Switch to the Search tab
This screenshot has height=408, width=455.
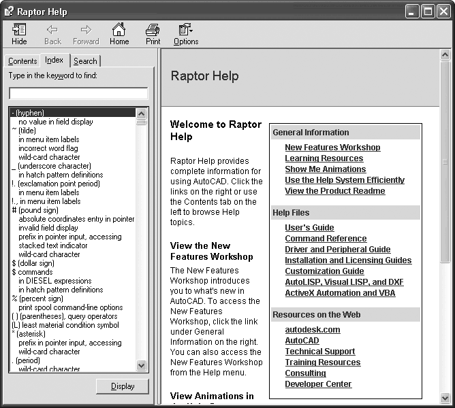pyautogui.click(x=86, y=61)
